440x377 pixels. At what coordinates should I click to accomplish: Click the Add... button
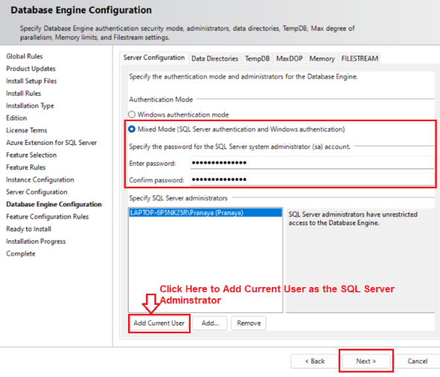coord(210,323)
